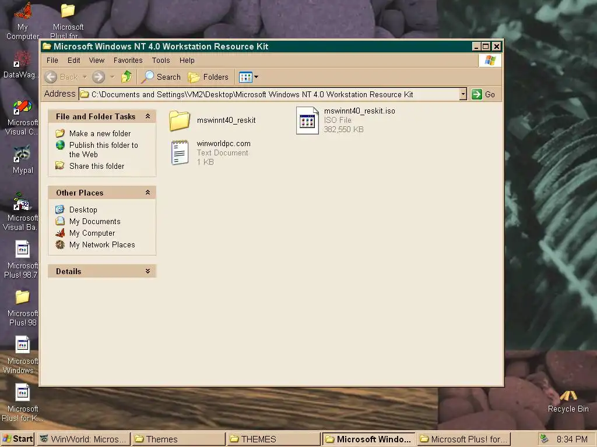Open the Forward history dropdown arrow

(x=113, y=77)
